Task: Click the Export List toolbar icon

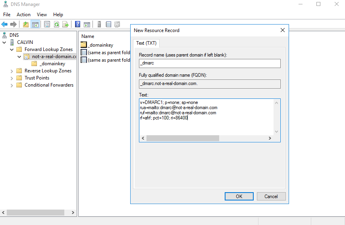Action: coord(66,24)
